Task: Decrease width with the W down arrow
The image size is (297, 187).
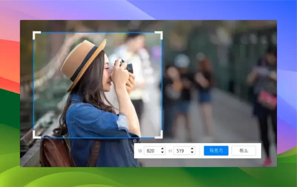Action: coord(162,152)
